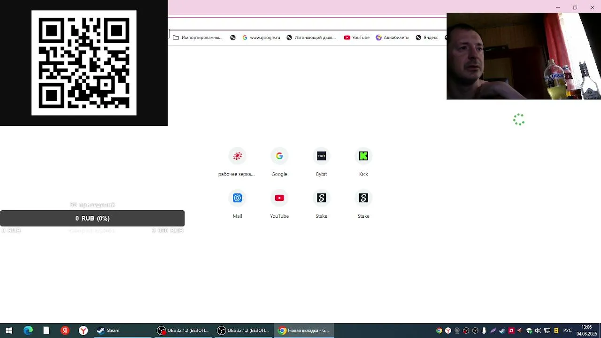Switch input language via РУС indicator
This screenshot has width=601, height=338.
(568, 330)
